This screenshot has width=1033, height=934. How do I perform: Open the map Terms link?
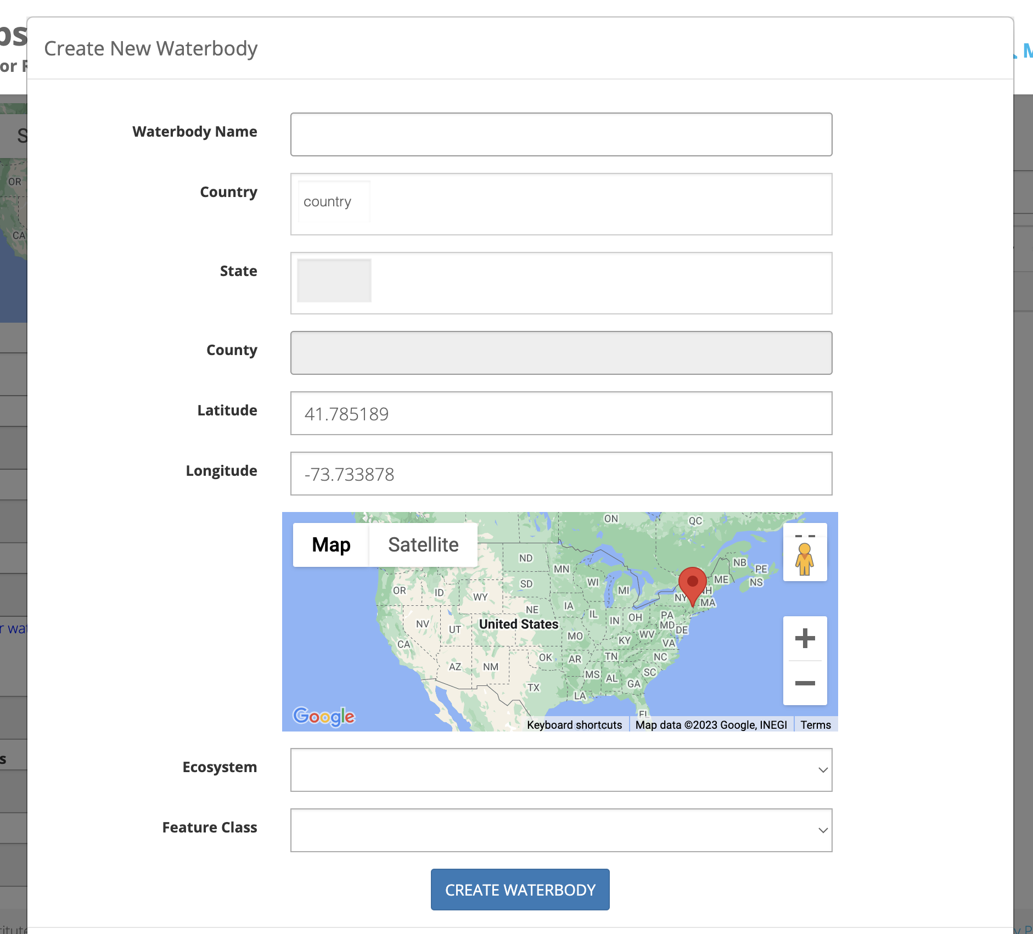click(x=816, y=725)
